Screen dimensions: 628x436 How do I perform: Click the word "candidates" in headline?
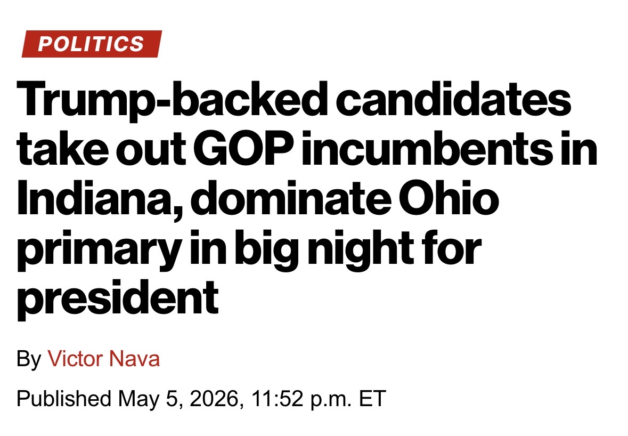pos(453,98)
